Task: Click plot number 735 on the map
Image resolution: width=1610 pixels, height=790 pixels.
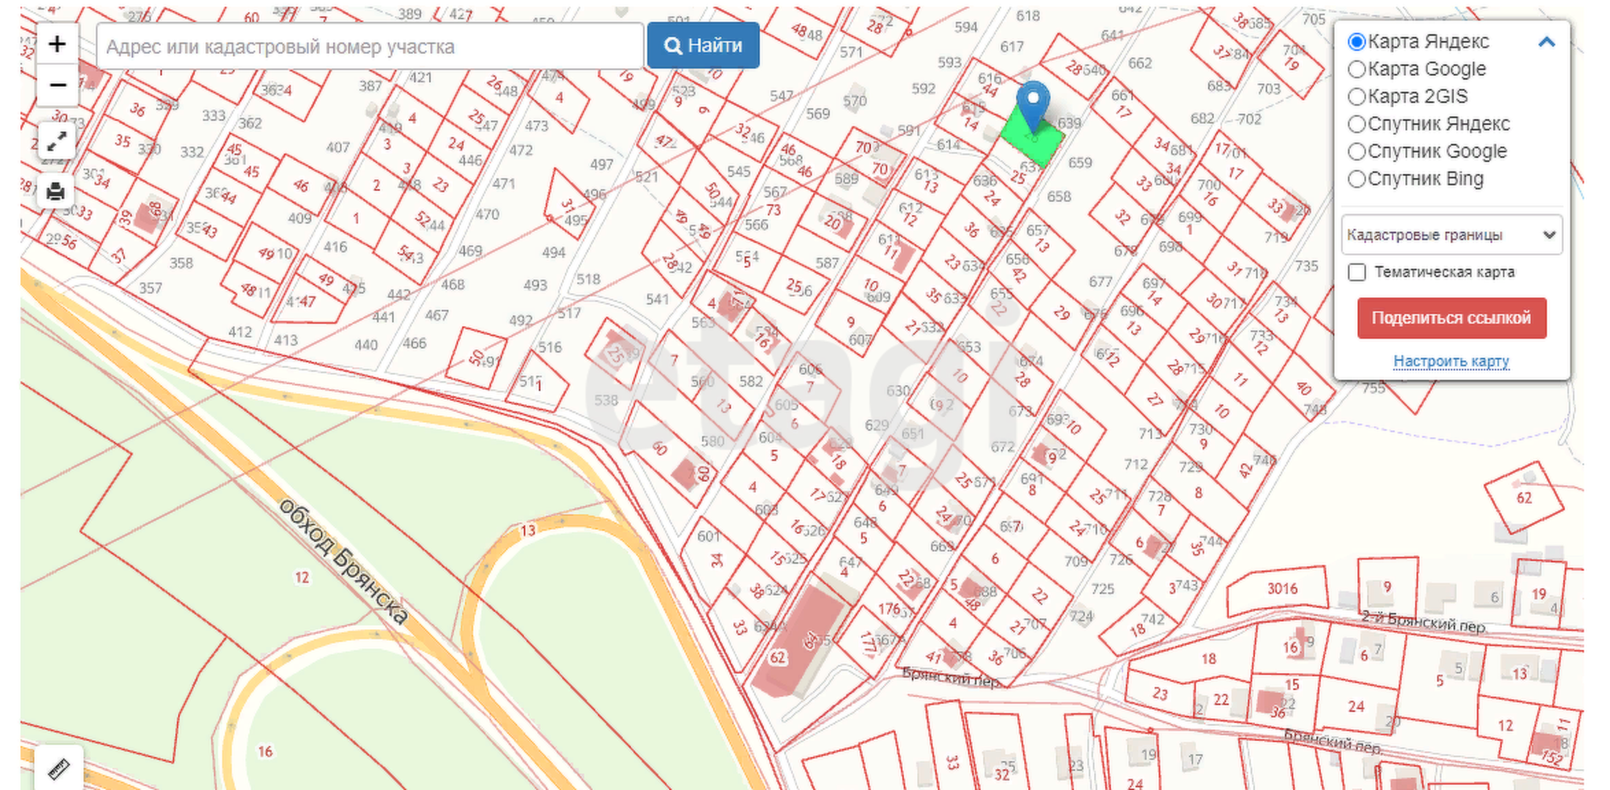Action: (1307, 266)
